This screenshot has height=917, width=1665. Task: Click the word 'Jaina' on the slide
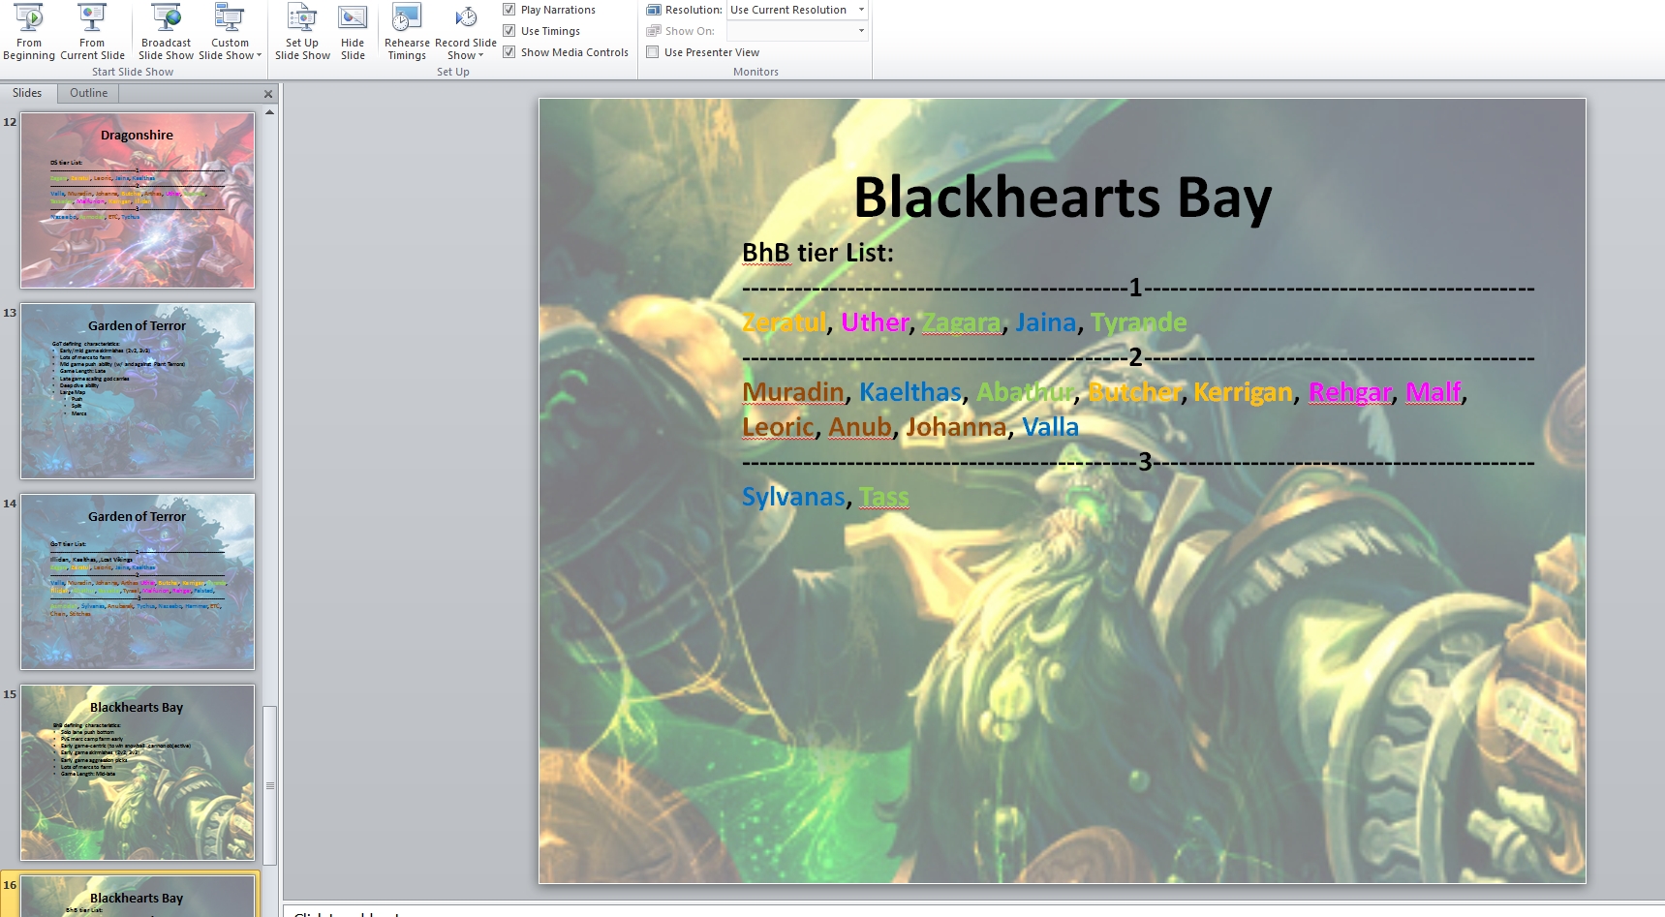point(1046,322)
